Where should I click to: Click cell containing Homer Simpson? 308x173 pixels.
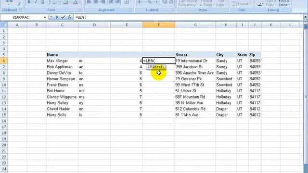(62, 79)
